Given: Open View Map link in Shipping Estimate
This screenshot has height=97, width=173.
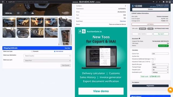Looking at the screenshot, I should [68, 48].
